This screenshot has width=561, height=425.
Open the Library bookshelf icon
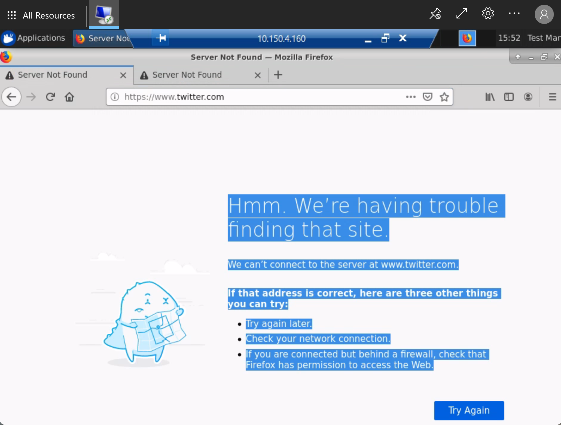[490, 97]
